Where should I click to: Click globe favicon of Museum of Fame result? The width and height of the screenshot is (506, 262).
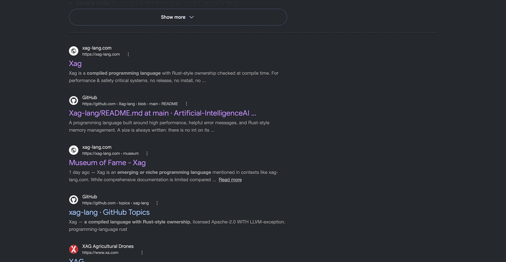point(74,150)
